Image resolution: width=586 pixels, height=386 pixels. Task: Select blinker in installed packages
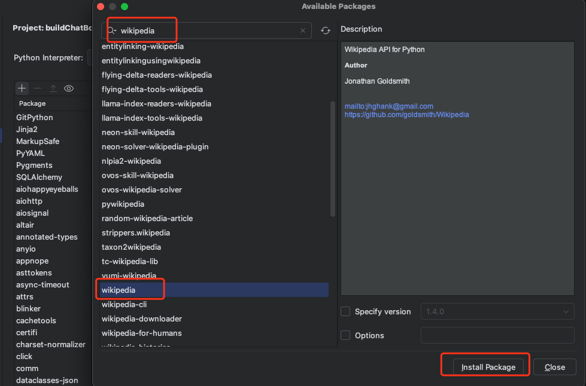[x=28, y=308]
